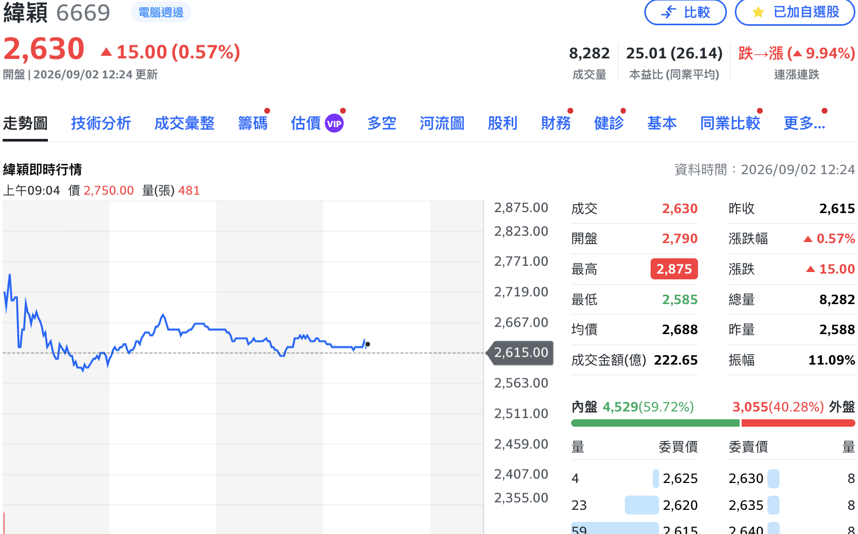Screen dimensions: 858x534
Task: Click the bid price 2,620
Action: 680,505
